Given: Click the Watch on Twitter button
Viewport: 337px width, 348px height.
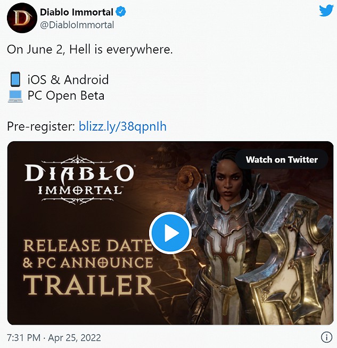Looking at the screenshot, I should tap(282, 159).
